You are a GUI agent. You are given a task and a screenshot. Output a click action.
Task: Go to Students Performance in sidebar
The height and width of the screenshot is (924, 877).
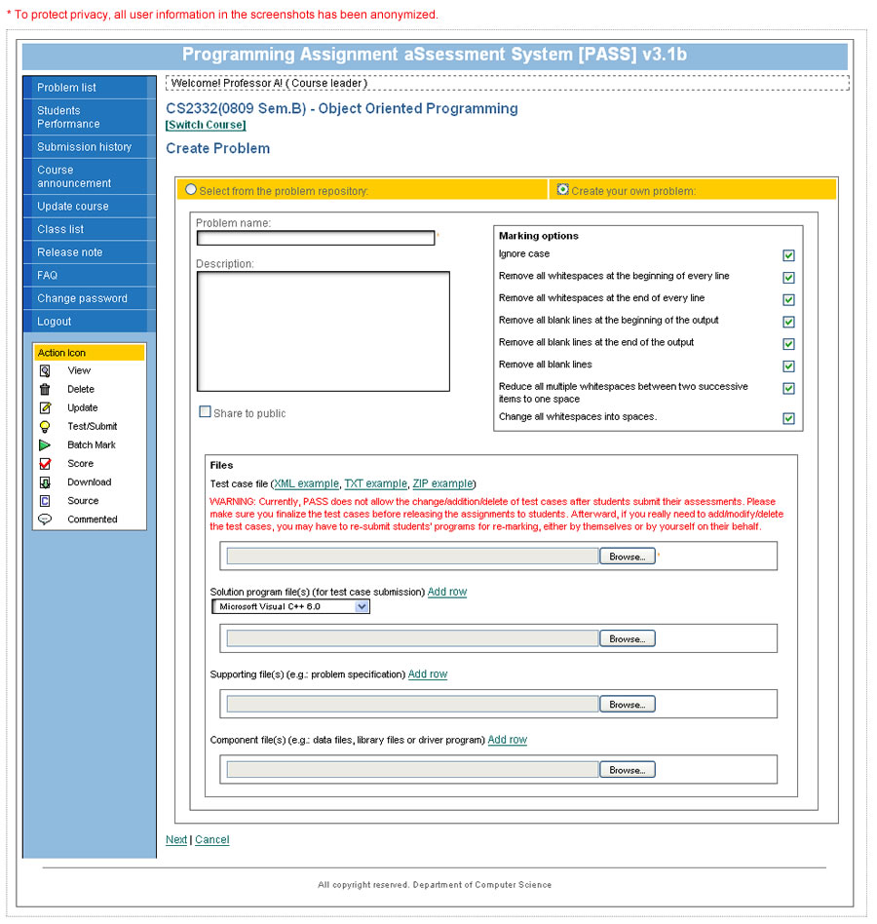pos(68,117)
